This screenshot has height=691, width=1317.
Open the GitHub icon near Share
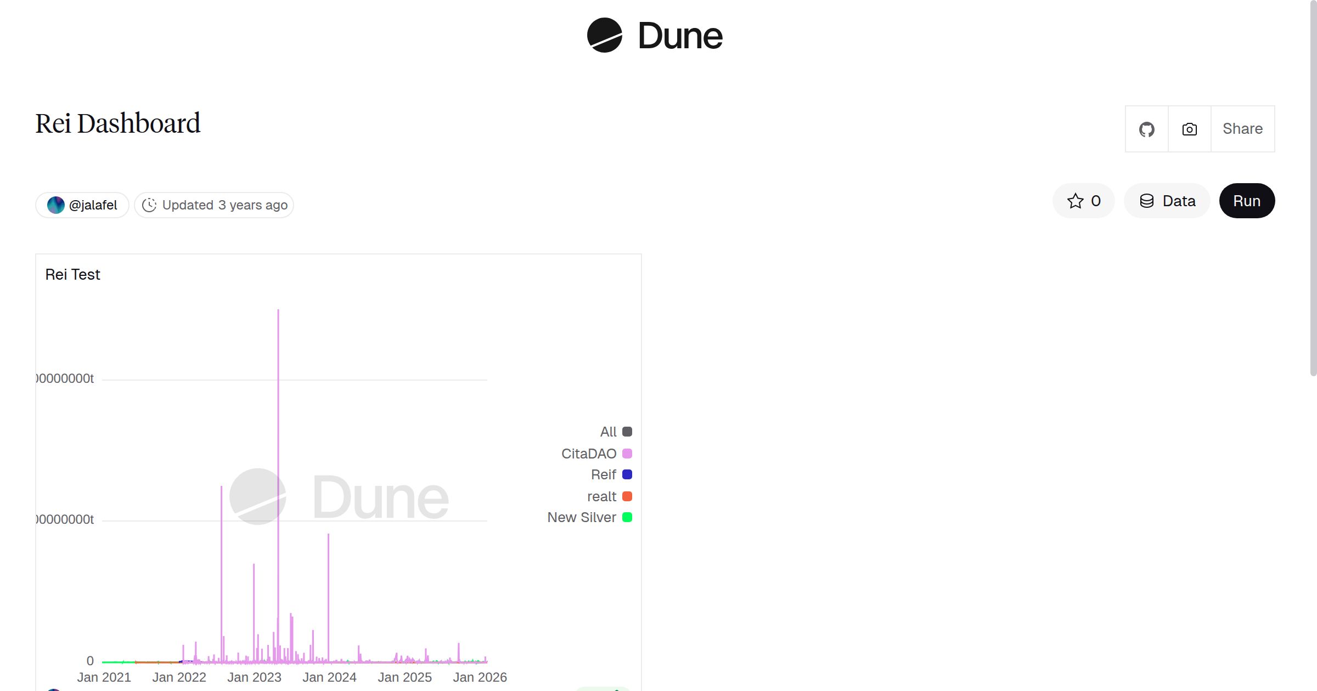pyautogui.click(x=1146, y=129)
